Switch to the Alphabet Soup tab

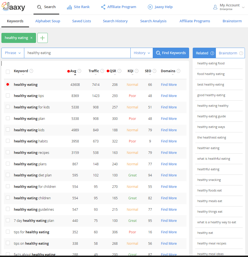[48, 21]
